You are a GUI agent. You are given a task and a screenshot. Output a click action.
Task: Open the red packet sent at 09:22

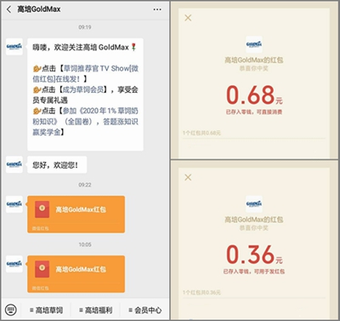(x=76, y=215)
